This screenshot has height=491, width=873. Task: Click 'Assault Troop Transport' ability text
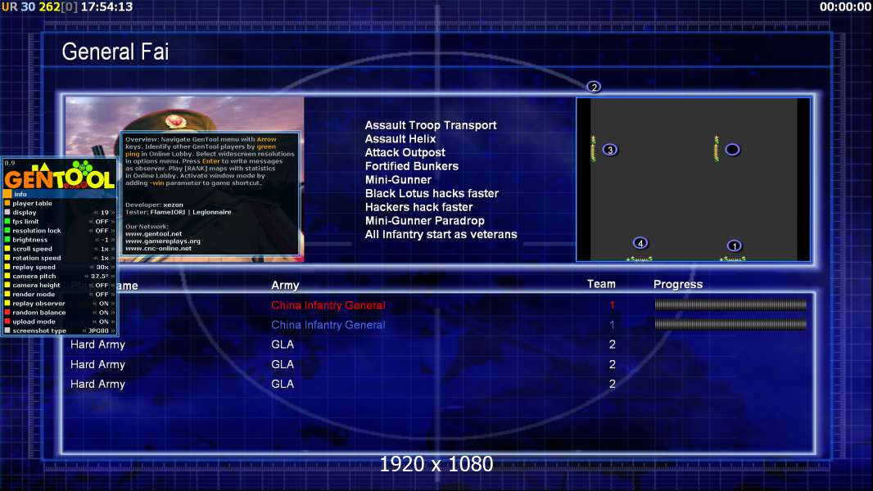pos(431,125)
